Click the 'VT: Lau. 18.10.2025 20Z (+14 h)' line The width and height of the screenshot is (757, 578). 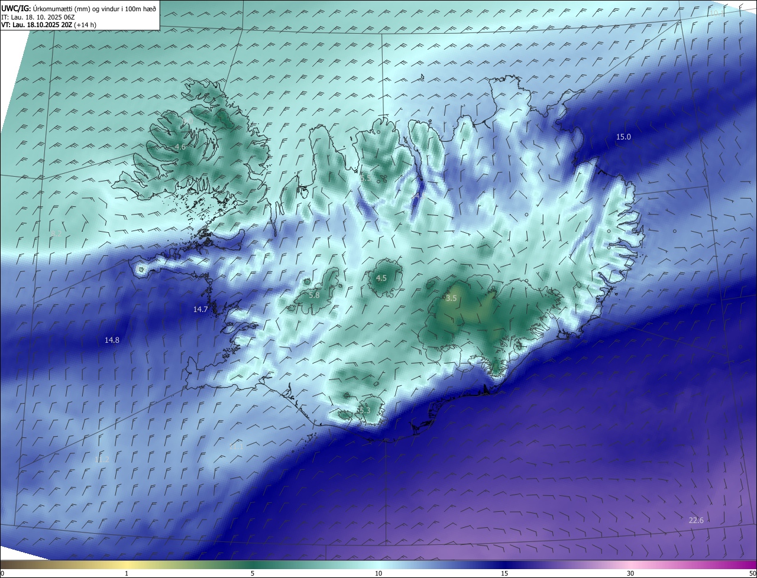point(49,25)
